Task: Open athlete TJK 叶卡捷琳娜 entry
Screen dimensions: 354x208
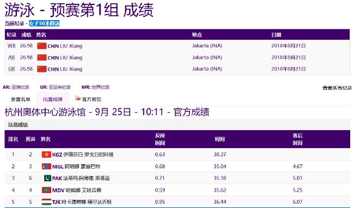Action: coord(82,201)
